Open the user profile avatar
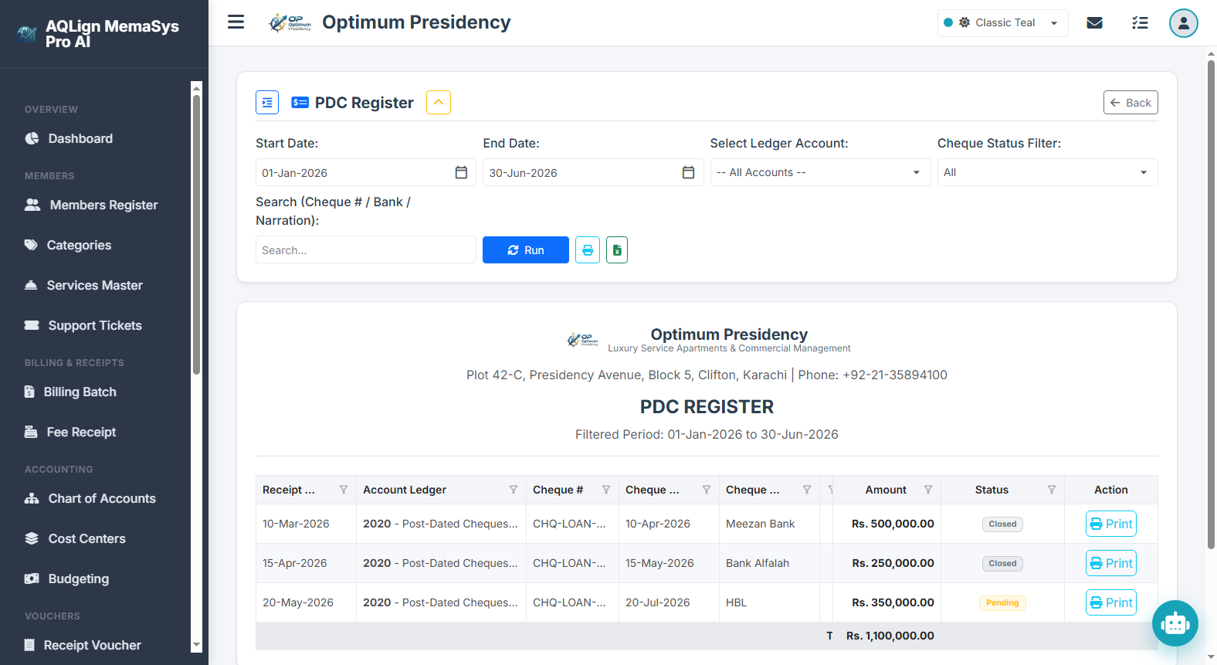 (1184, 23)
